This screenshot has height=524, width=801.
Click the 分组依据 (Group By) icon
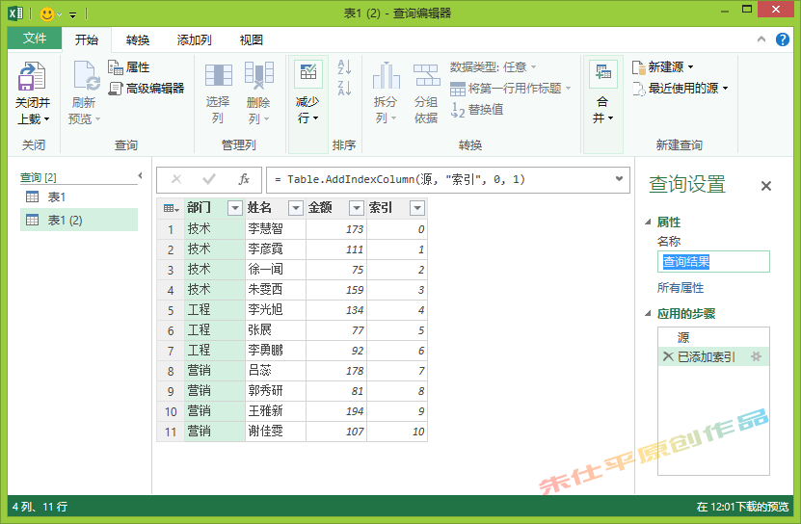(426, 77)
